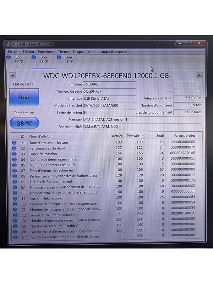213x284 pixels.
Task: Select row Current Helium Level
Action: tap(107, 198)
